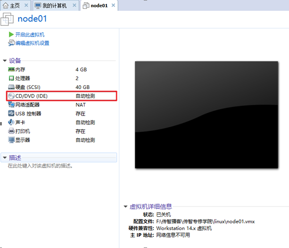This screenshot has width=289, height=248.
Task: Click the 已关机 status value
Action: (x=164, y=215)
